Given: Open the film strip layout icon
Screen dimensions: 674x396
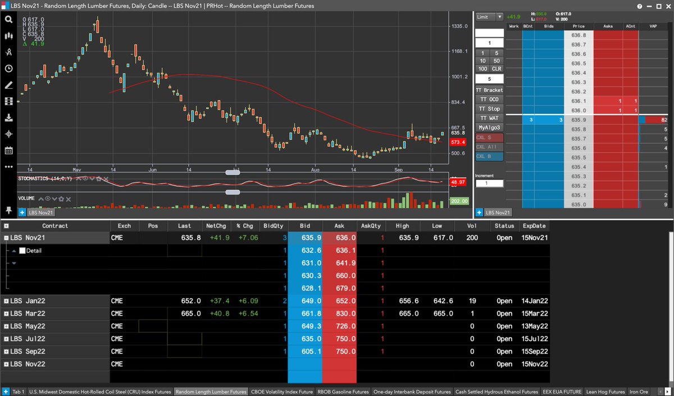Looking at the screenshot, I should point(8,102).
